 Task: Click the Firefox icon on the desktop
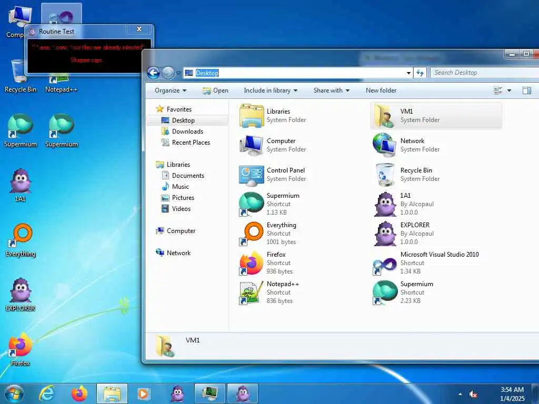click(21, 349)
